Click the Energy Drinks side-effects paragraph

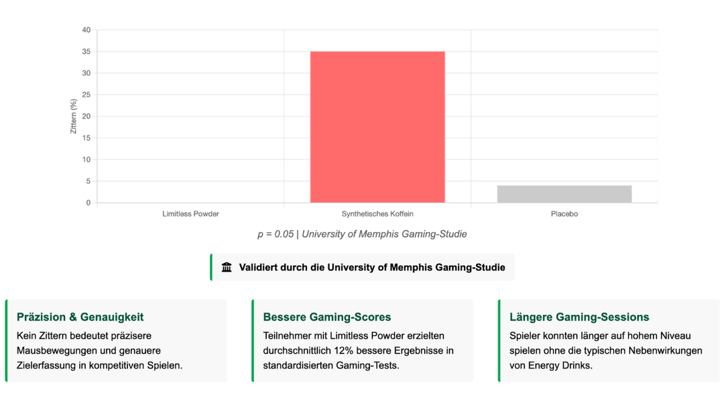[605, 350]
